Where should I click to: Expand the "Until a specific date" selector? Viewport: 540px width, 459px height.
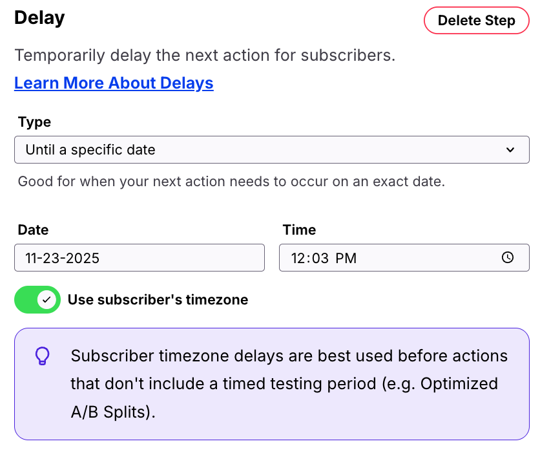271,149
